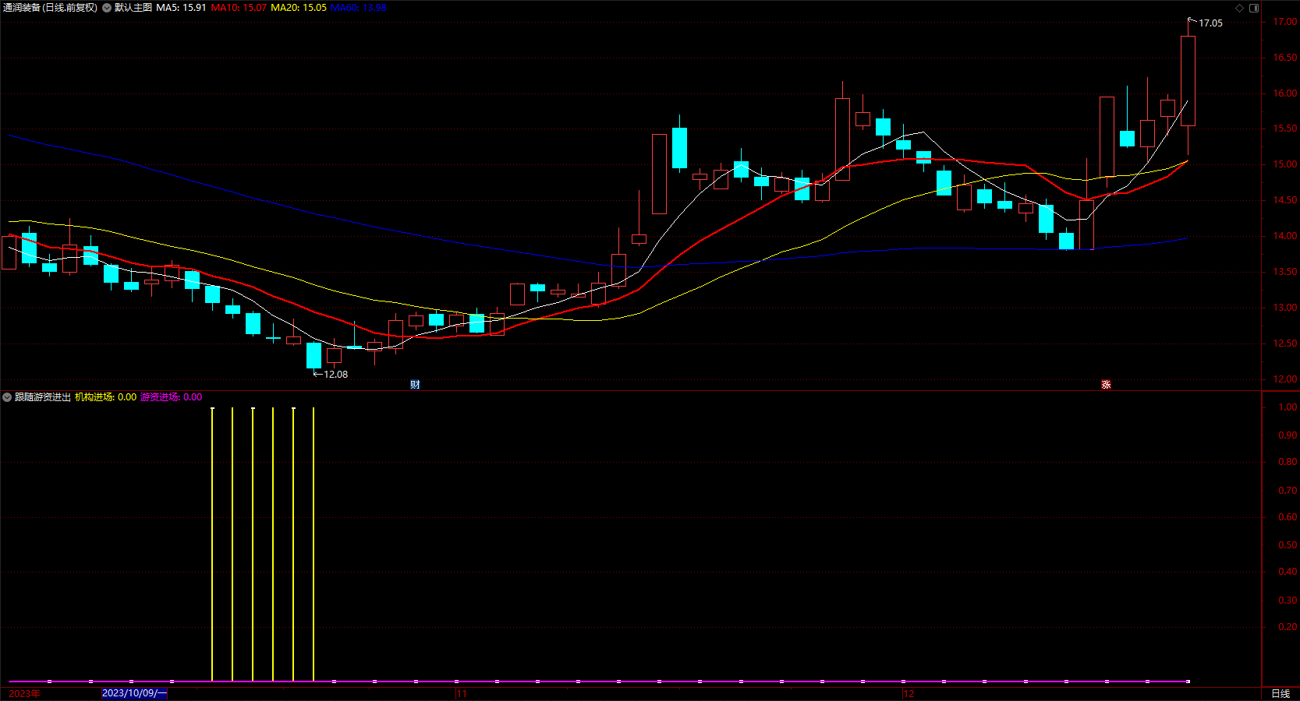Click the first yellow signal bar in indicator
Image resolution: width=1300 pixels, height=701 pixels.
click(x=212, y=544)
